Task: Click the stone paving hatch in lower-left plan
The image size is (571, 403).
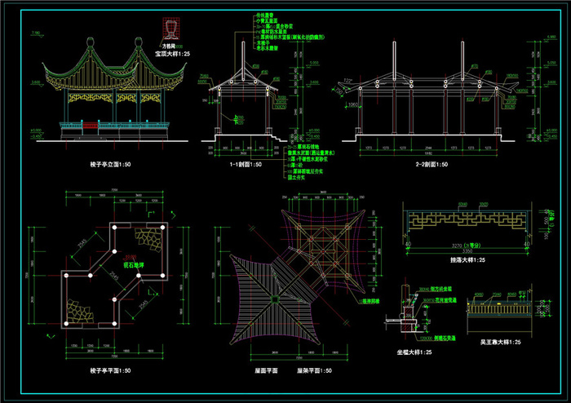Action: click(80, 311)
